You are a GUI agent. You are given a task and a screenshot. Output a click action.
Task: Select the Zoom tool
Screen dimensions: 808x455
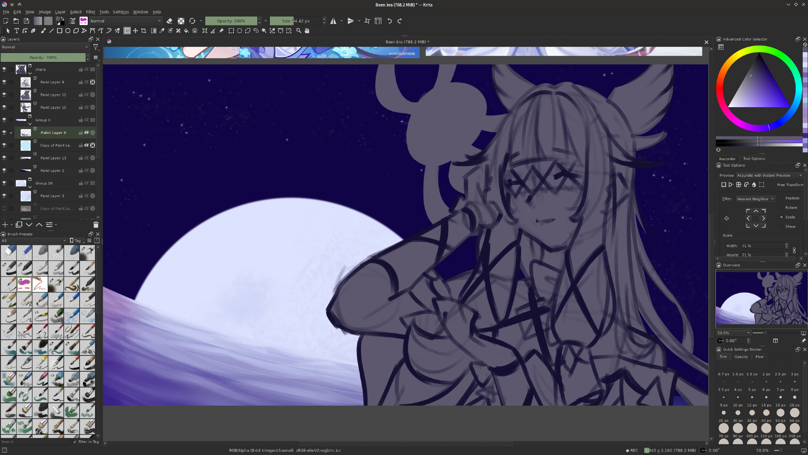(299, 31)
